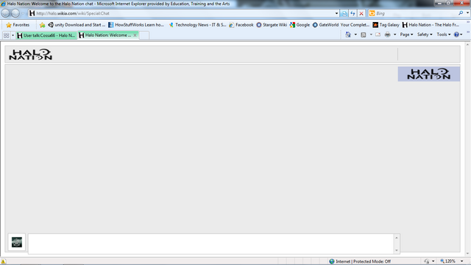Expand the command bar overflow chevron
Image resolution: width=471 pixels, height=265 pixels.
pyautogui.click(x=468, y=32)
